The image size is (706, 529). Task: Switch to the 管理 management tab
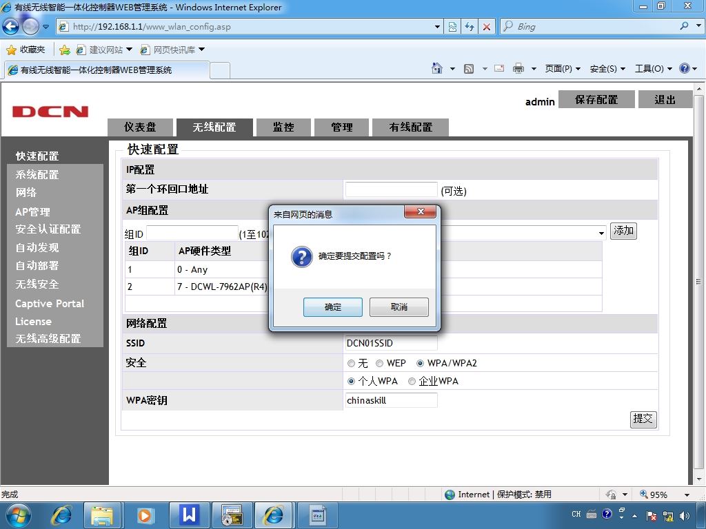click(342, 127)
